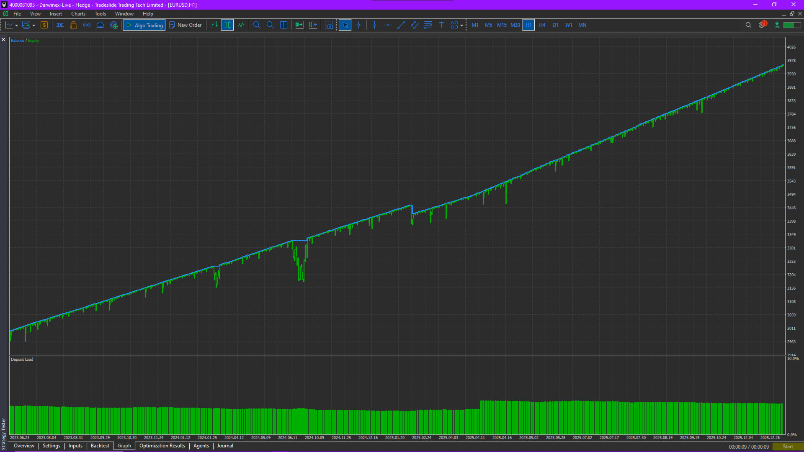Image resolution: width=804 pixels, height=452 pixels.
Task: Toggle the Algo Trading button
Action: tap(144, 25)
